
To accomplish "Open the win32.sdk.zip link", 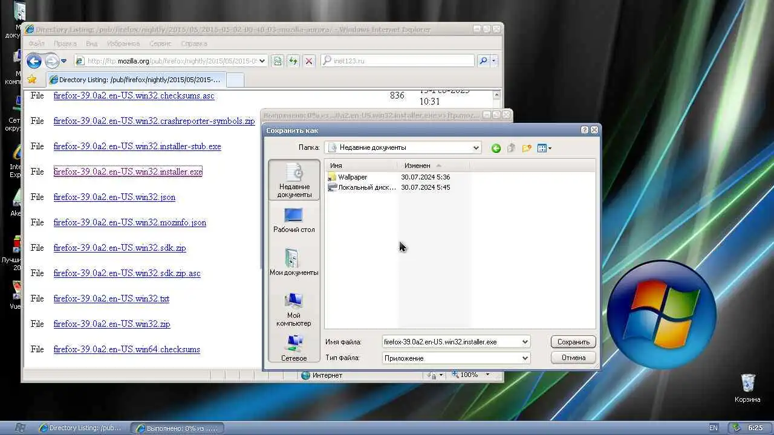I will click(120, 248).
